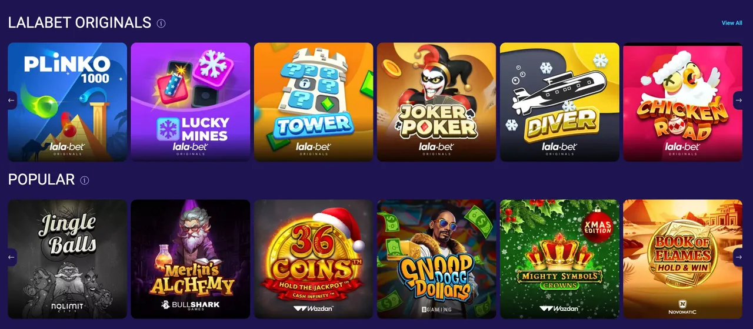Click the right arrow of the Originals carousel
Screen dimensions: 753x329
click(739, 100)
